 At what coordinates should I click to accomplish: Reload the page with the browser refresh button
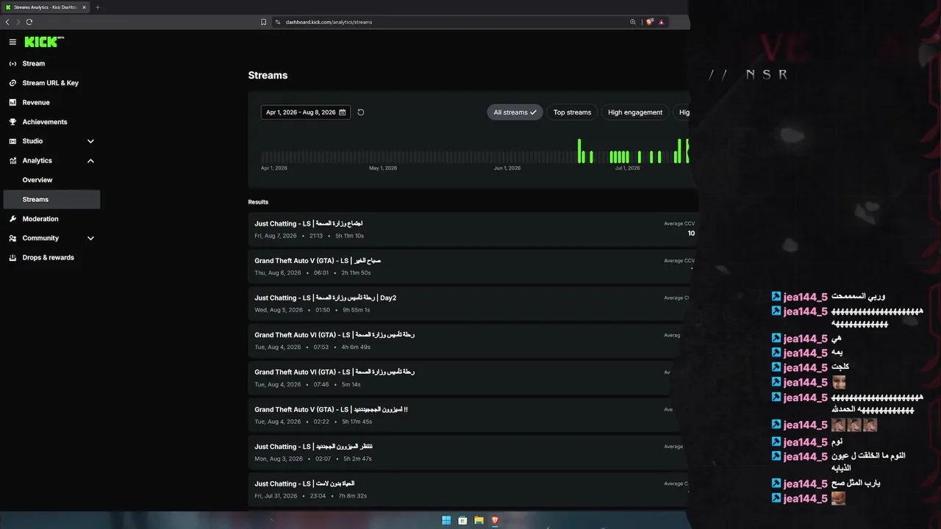point(29,22)
